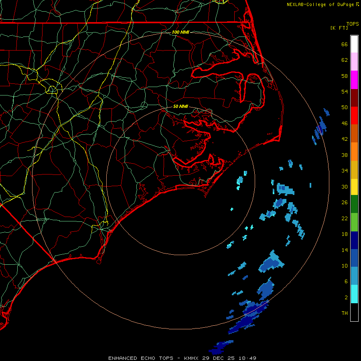361x361 pixels.
Task: Click the 50 value on the legend scale
Action: 345,107
